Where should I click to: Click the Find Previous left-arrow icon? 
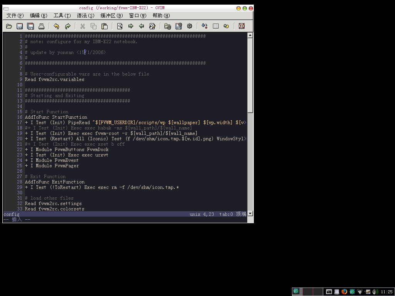142,26
